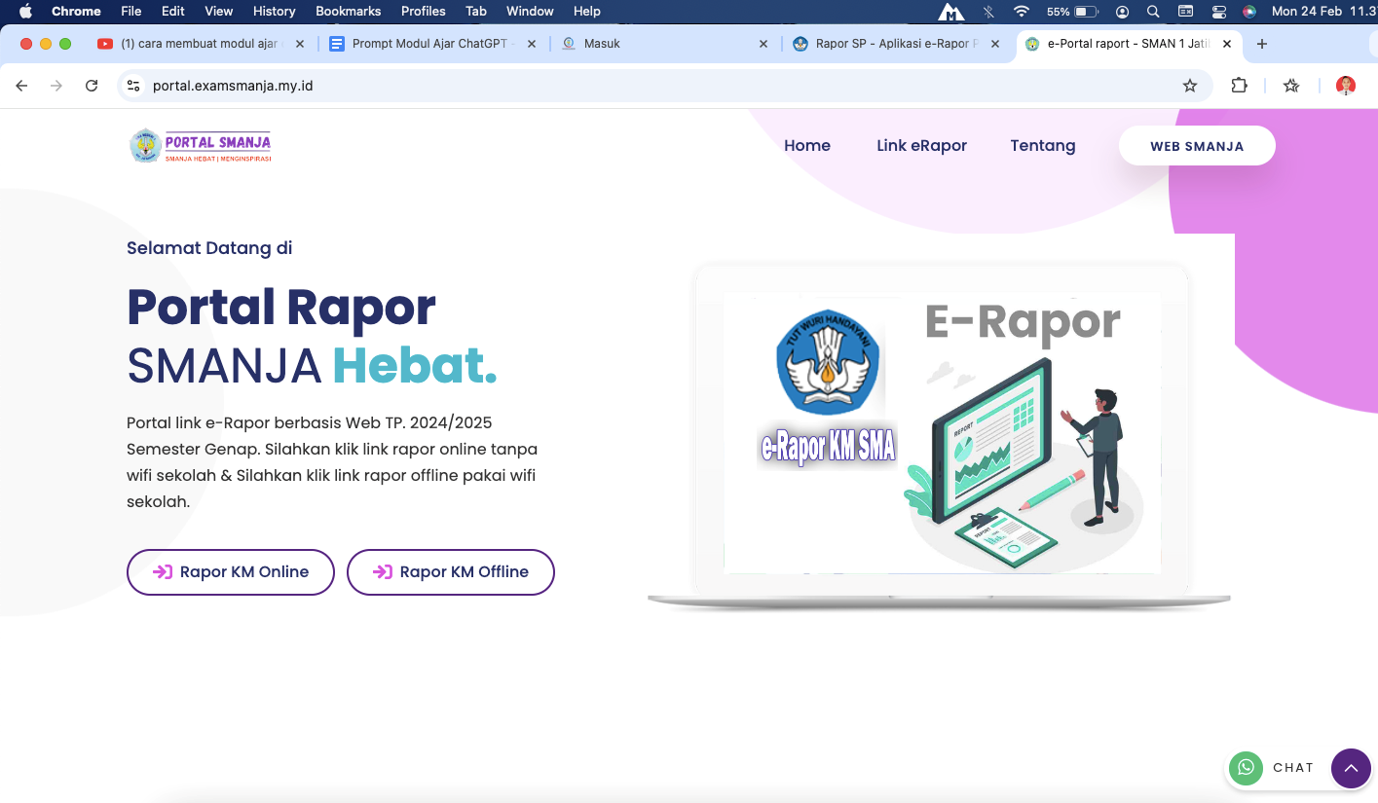Open the Chrome profile avatar
The width and height of the screenshot is (1378, 803).
(1346, 86)
